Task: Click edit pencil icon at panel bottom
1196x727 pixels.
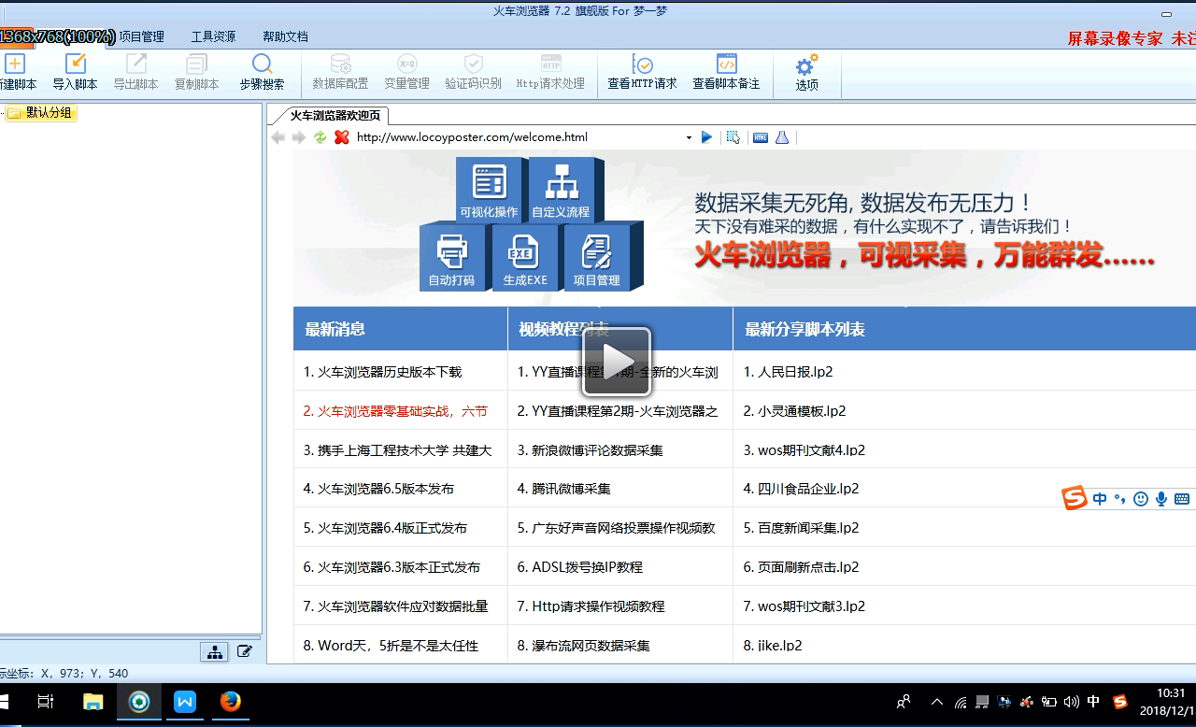Action: pos(245,651)
